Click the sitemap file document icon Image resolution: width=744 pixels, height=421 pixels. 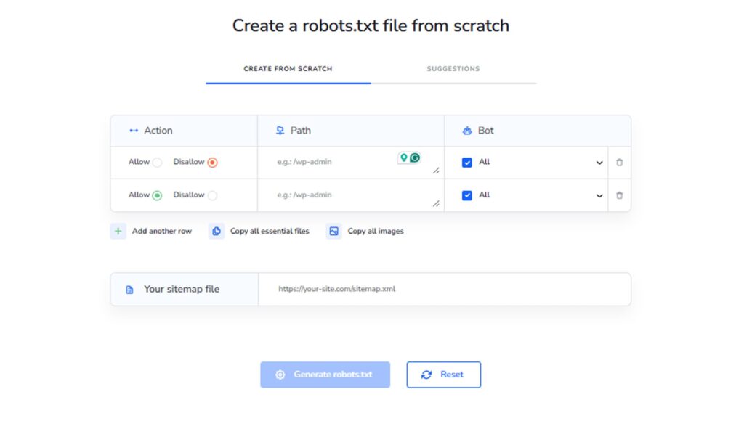[130, 290]
